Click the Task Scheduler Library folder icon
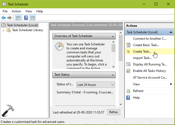Image resolution: width=175 pixels, height=125 pixels. (9, 30)
